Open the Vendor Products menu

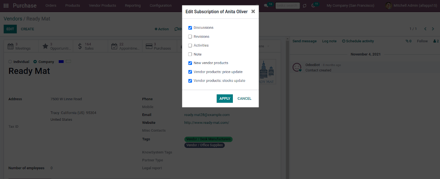(x=102, y=6)
